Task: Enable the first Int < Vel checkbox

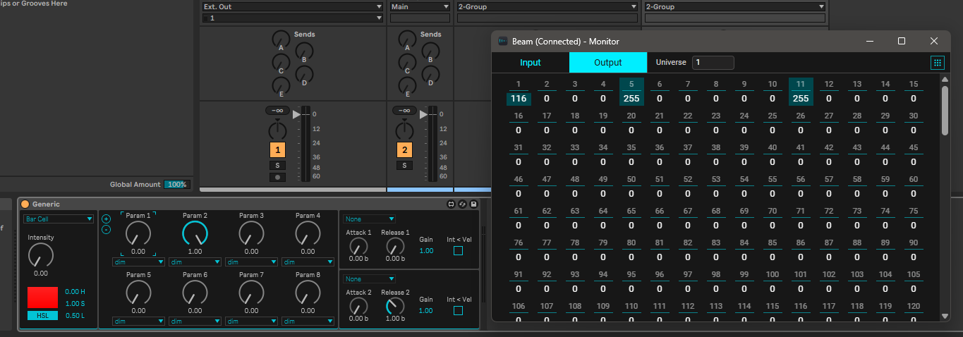Action: click(458, 251)
